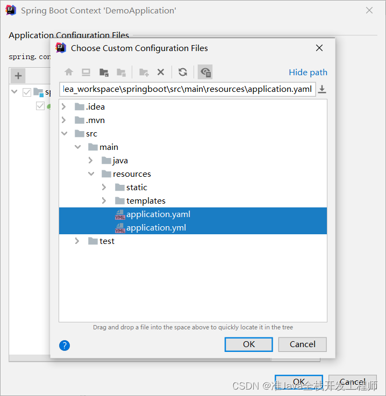Select the resources tree row
The width and height of the screenshot is (386, 396).
(193, 174)
